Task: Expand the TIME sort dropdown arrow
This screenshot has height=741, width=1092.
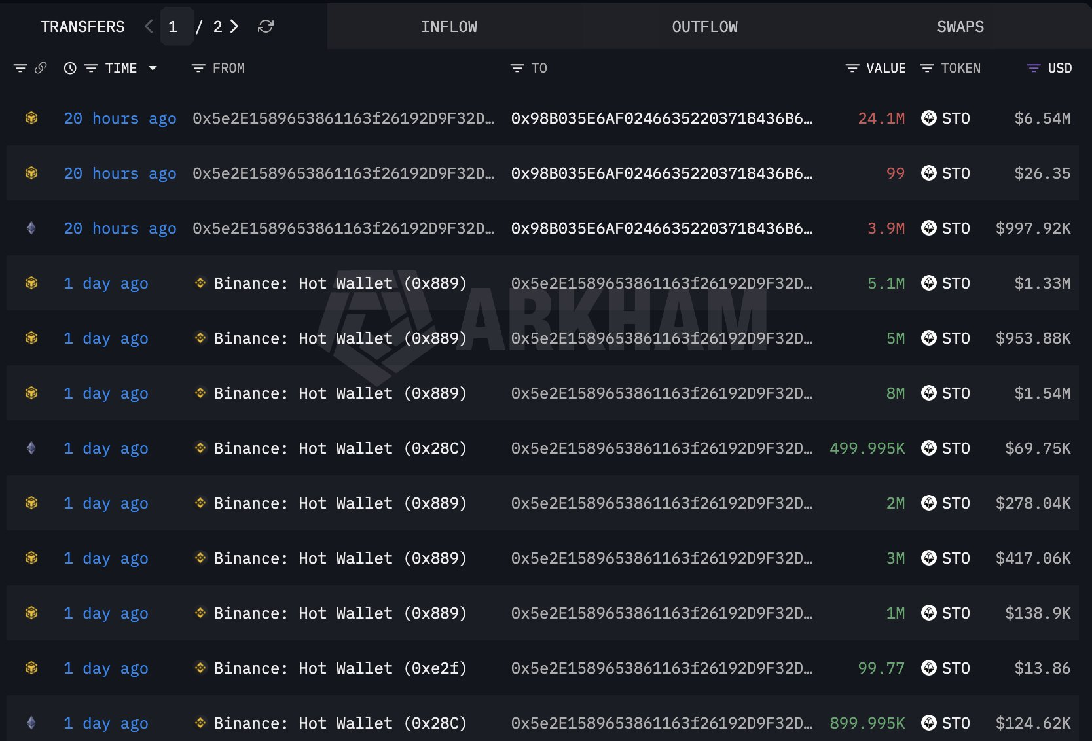Action: 153,68
